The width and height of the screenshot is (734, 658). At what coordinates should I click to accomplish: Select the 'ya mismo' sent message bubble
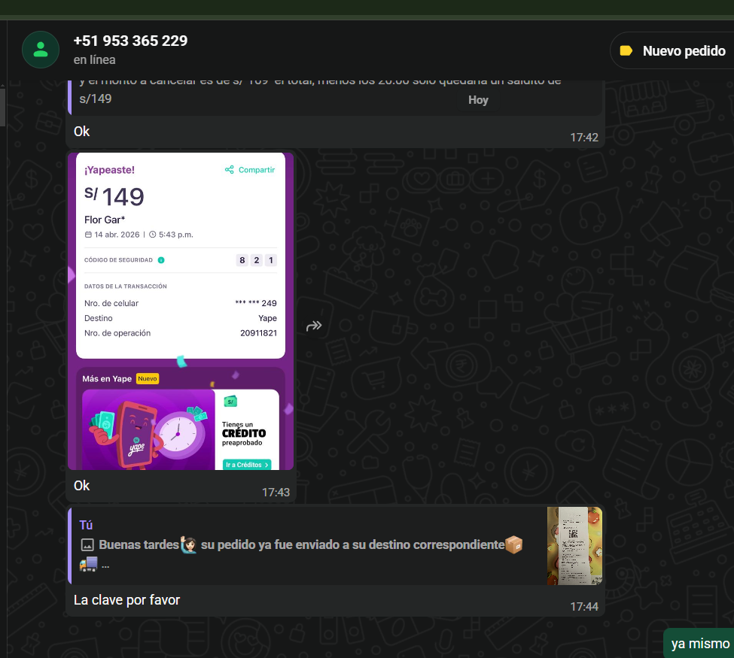tap(699, 644)
